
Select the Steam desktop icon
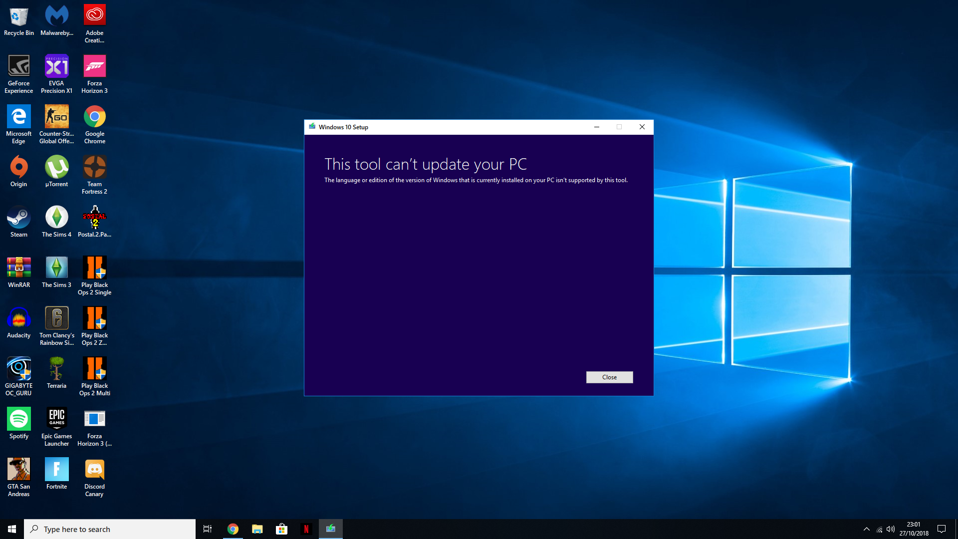[x=19, y=222]
